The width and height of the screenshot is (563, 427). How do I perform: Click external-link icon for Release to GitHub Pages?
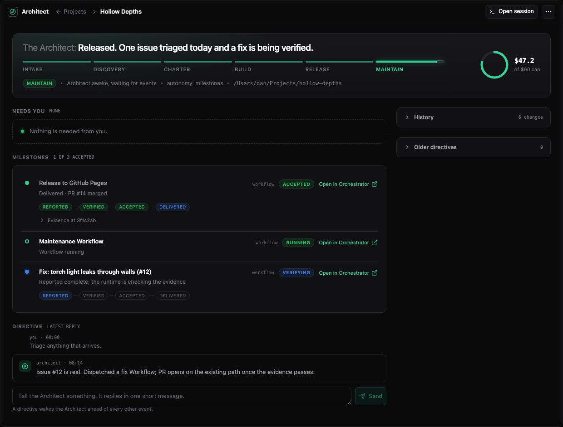coord(375,184)
